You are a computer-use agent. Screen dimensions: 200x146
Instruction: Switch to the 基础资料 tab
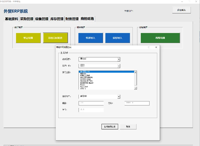tap(11, 19)
